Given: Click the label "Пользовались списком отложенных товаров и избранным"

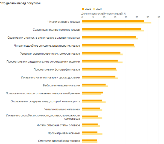Looking at the screenshot, I should point(43,93).
